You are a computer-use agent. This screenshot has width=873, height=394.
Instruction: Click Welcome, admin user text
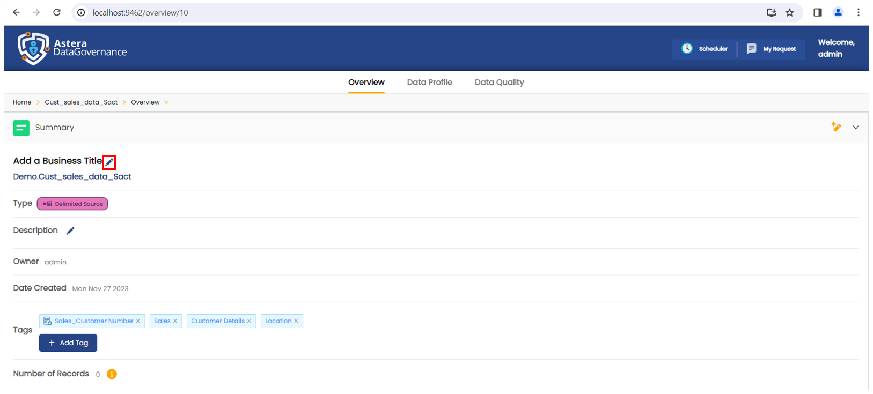pos(836,48)
